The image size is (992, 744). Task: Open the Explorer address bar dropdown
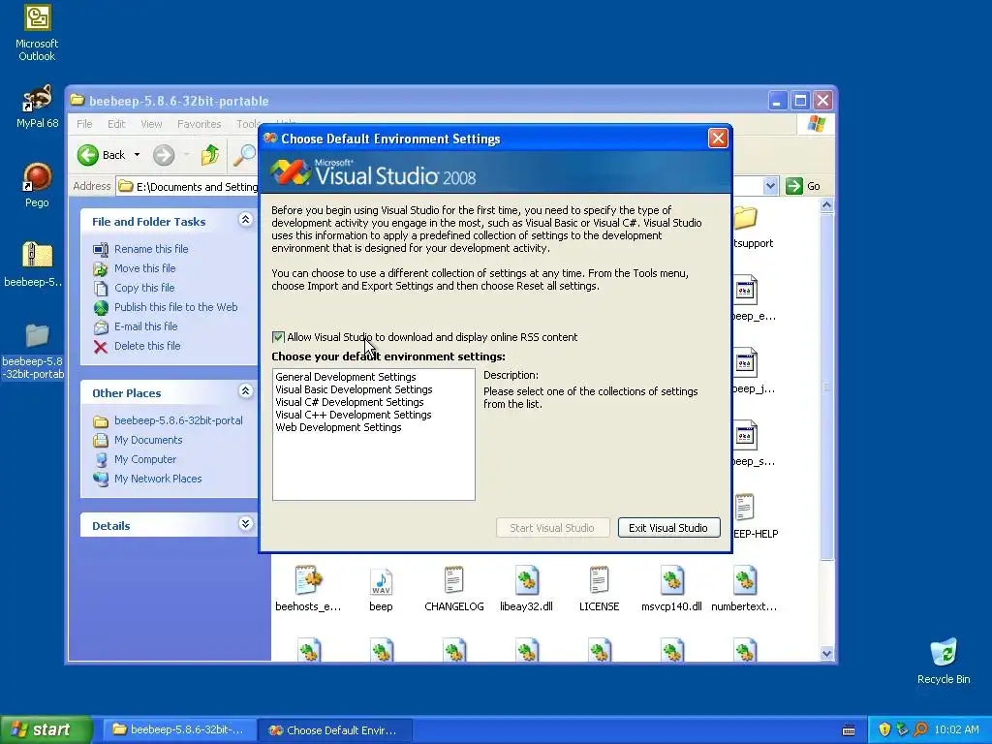point(770,186)
